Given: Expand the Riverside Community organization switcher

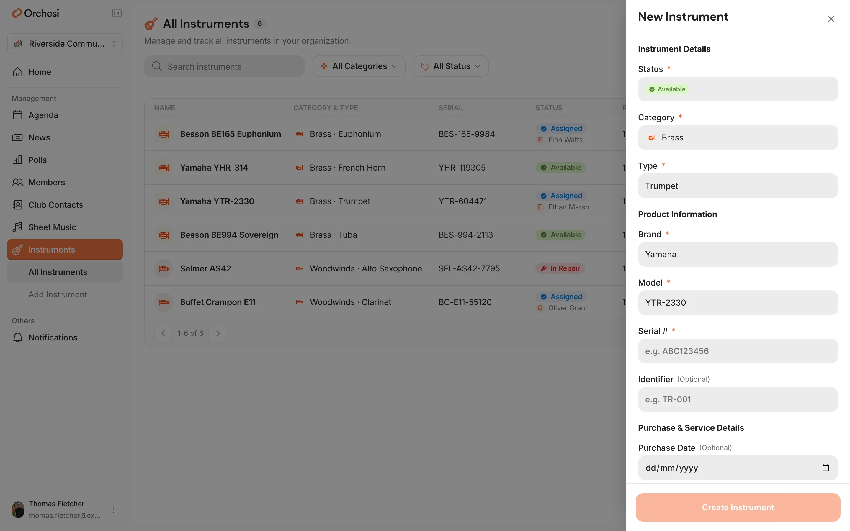Looking at the screenshot, I should (65, 44).
